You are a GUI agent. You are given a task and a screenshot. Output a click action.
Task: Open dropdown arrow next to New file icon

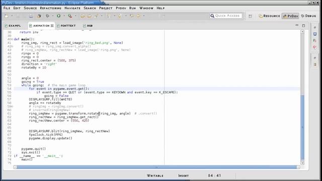point(12,16)
